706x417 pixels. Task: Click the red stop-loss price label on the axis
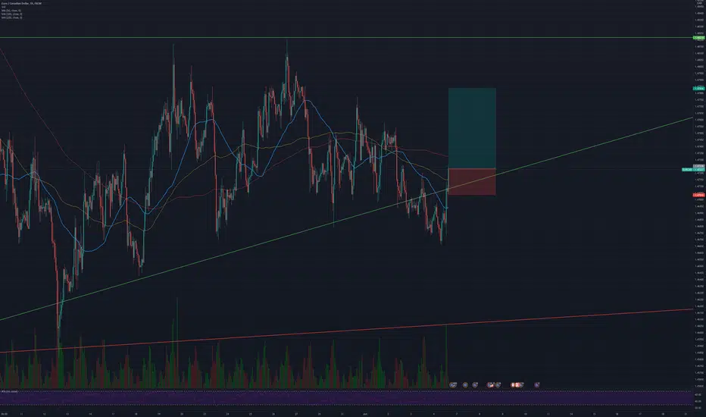pyautogui.click(x=698, y=195)
